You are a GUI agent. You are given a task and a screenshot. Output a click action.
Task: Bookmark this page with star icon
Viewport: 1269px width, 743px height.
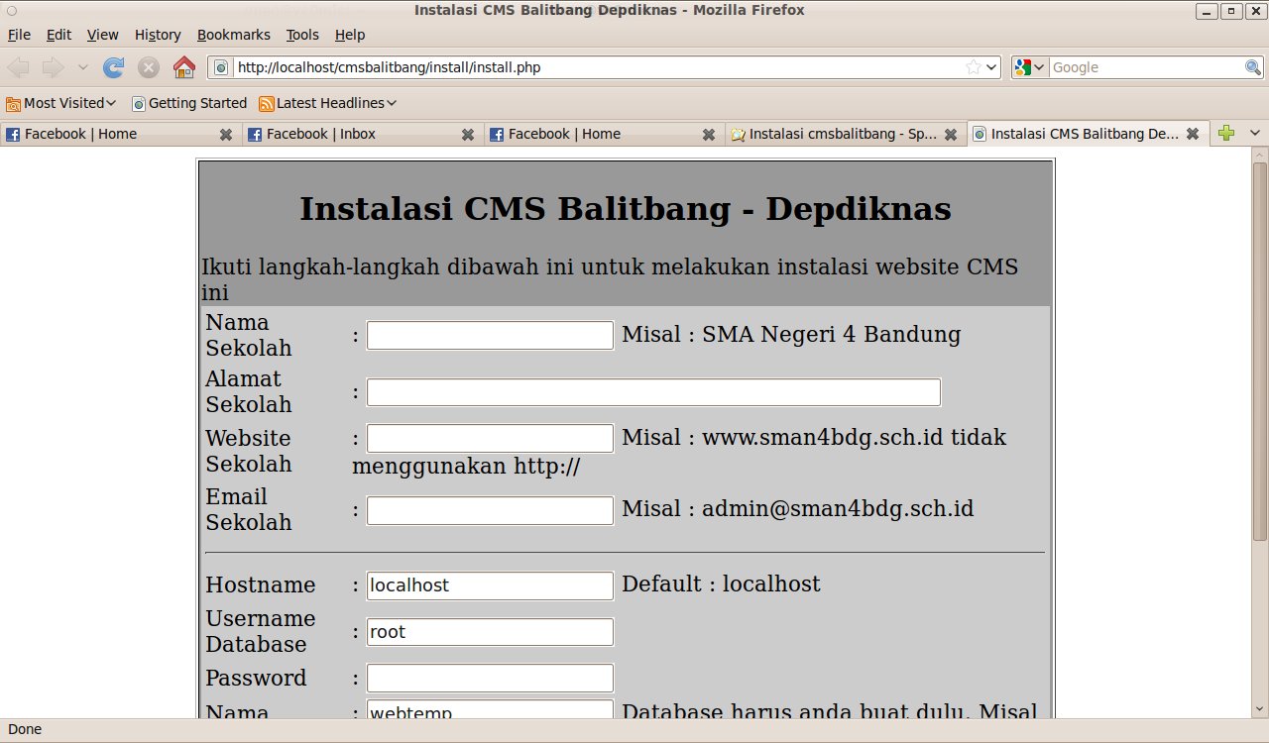974,67
